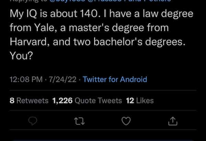The height and width of the screenshot is (141, 206).
Task: Click the bold number 1,226
Action: pos(62,101)
